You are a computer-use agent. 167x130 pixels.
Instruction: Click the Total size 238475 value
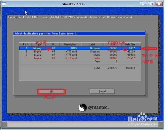point(113,68)
